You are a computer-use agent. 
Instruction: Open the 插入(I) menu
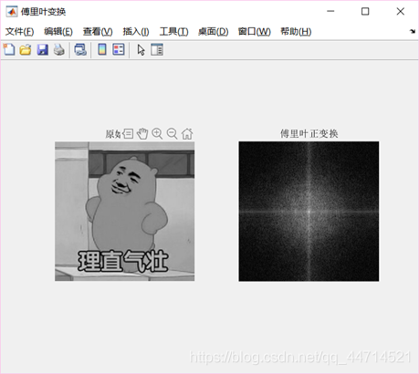136,31
